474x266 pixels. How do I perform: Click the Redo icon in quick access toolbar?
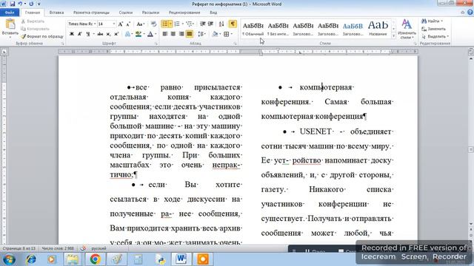(x=31, y=4)
